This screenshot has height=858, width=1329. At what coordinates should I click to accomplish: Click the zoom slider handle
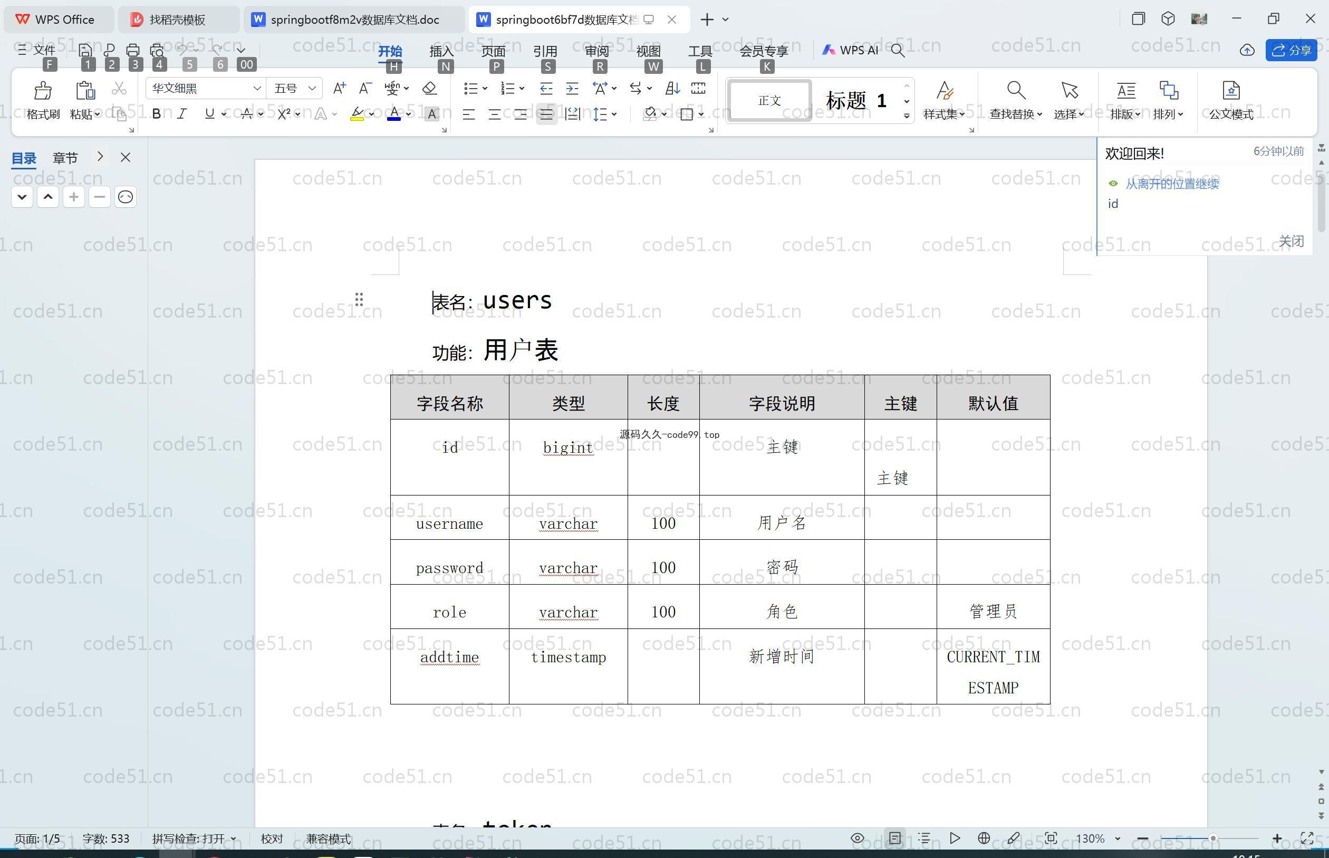pos(1212,838)
